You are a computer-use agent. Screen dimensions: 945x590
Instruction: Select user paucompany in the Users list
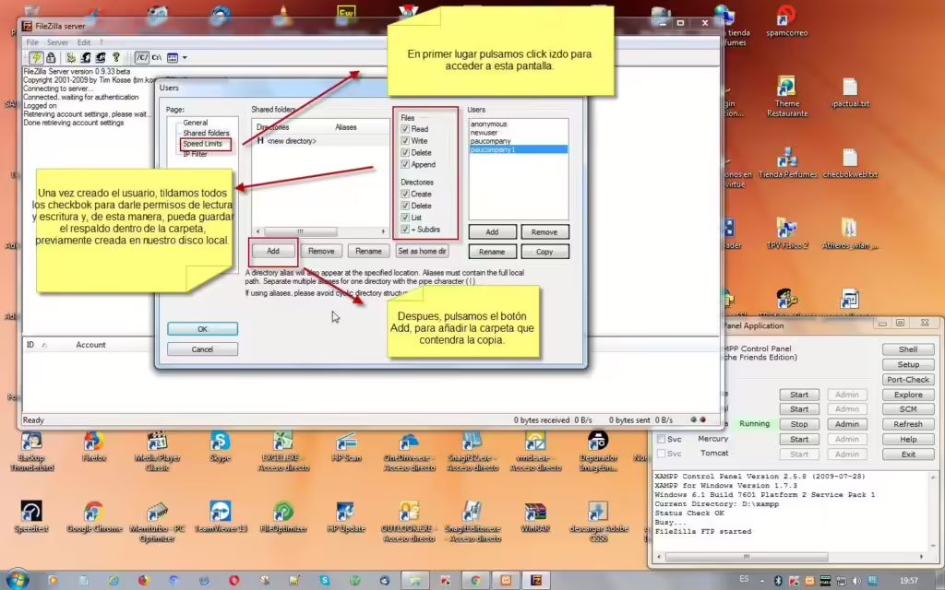coord(491,141)
